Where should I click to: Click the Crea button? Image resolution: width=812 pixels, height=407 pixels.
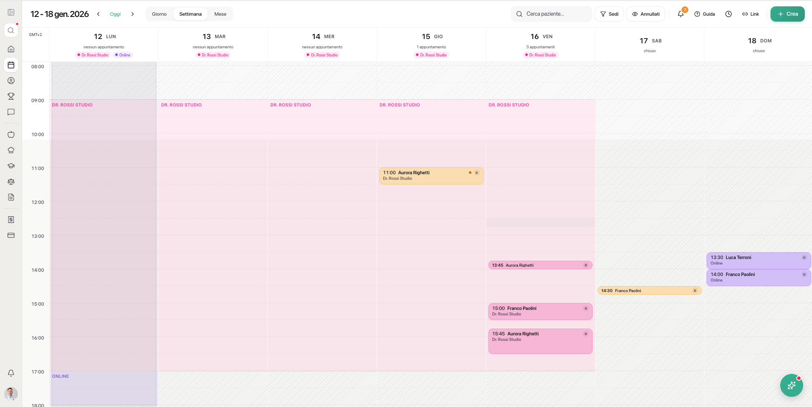(x=787, y=14)
